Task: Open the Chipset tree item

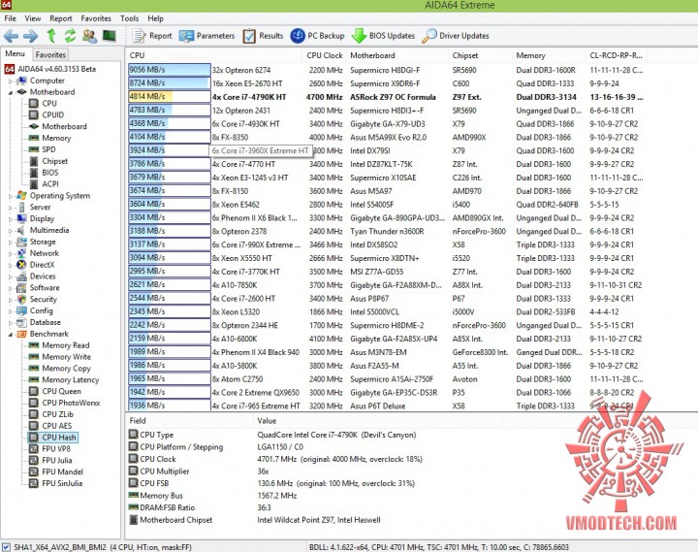Action: pyautogui.click(x=48, y=161)
